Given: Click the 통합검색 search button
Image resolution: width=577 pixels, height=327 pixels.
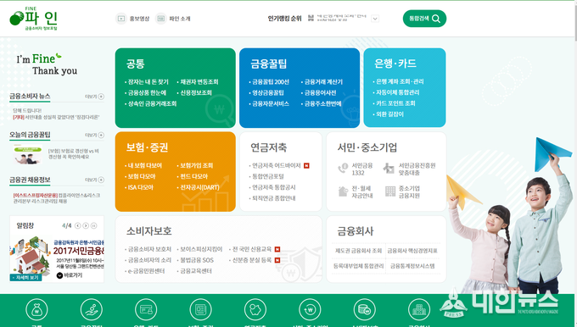Looking at the screenshot, I should click(424, 19).
